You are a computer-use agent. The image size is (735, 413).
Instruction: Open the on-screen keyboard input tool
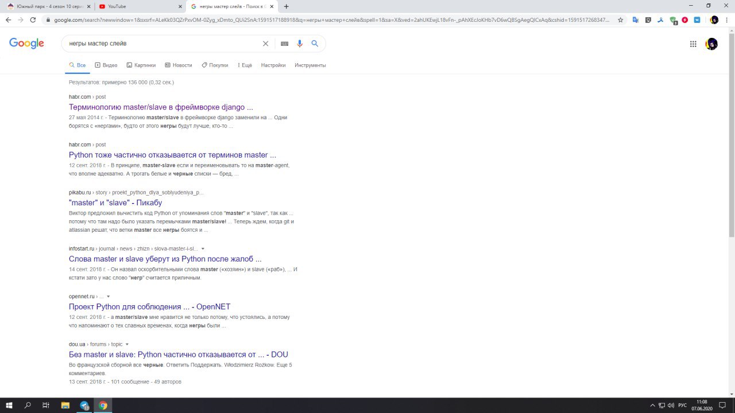coord(284,44)
